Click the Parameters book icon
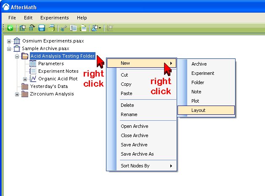The image size is (265, 196). click(x=33, y=64)
